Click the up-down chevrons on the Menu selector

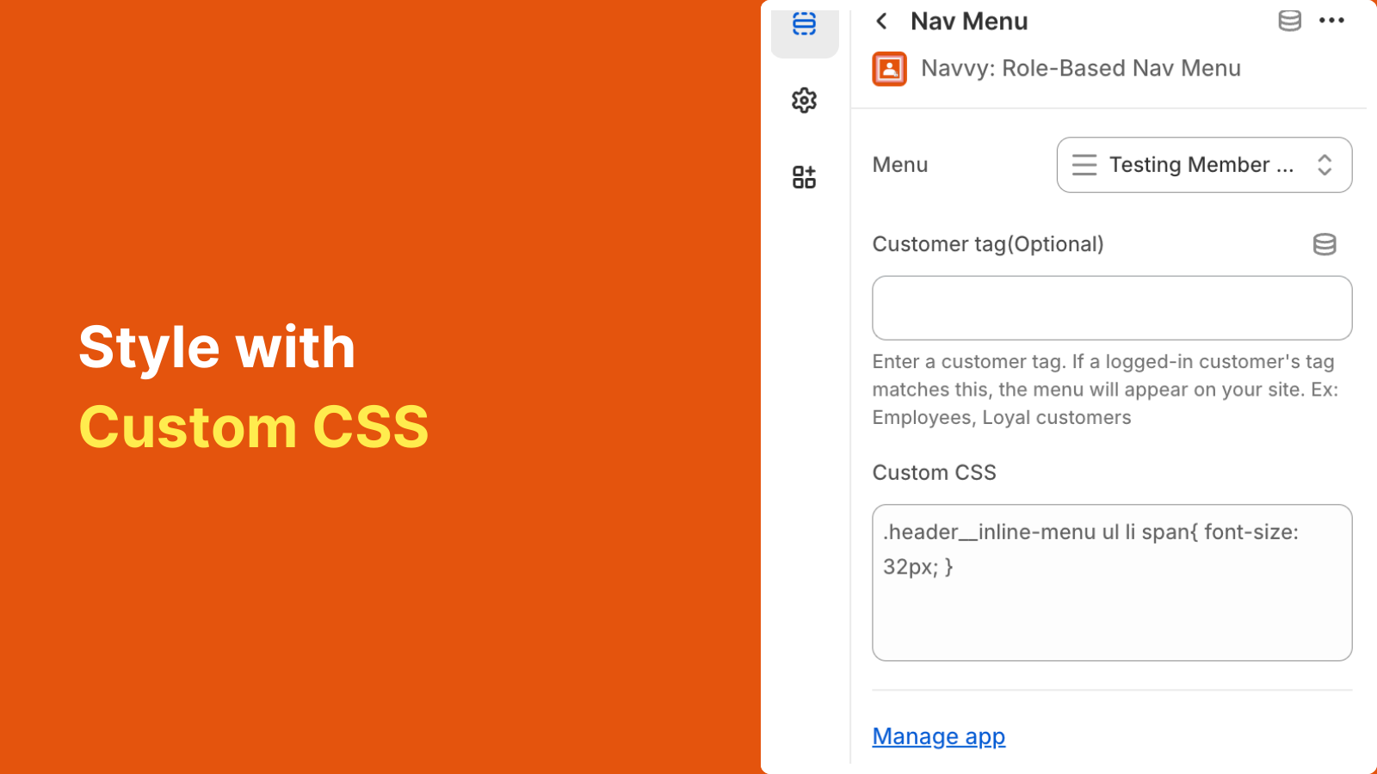[1325, 165]
